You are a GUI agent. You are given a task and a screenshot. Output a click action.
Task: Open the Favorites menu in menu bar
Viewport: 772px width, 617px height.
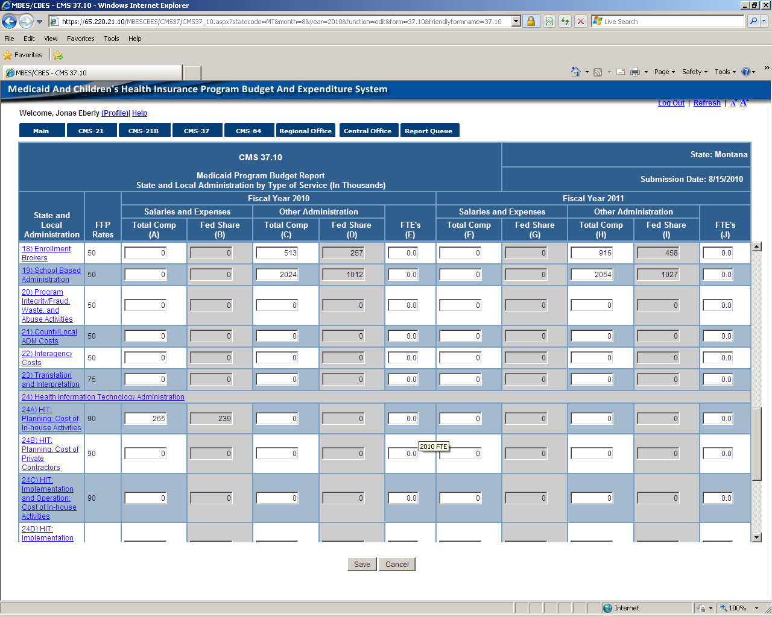(x=80, y=39)
